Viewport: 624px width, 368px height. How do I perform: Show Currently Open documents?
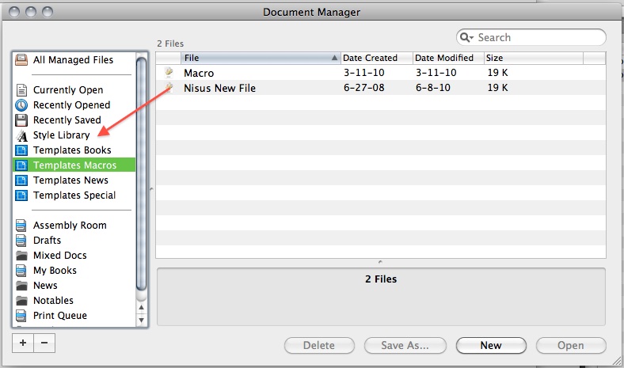pyautogui.click(x=74, y=90)
